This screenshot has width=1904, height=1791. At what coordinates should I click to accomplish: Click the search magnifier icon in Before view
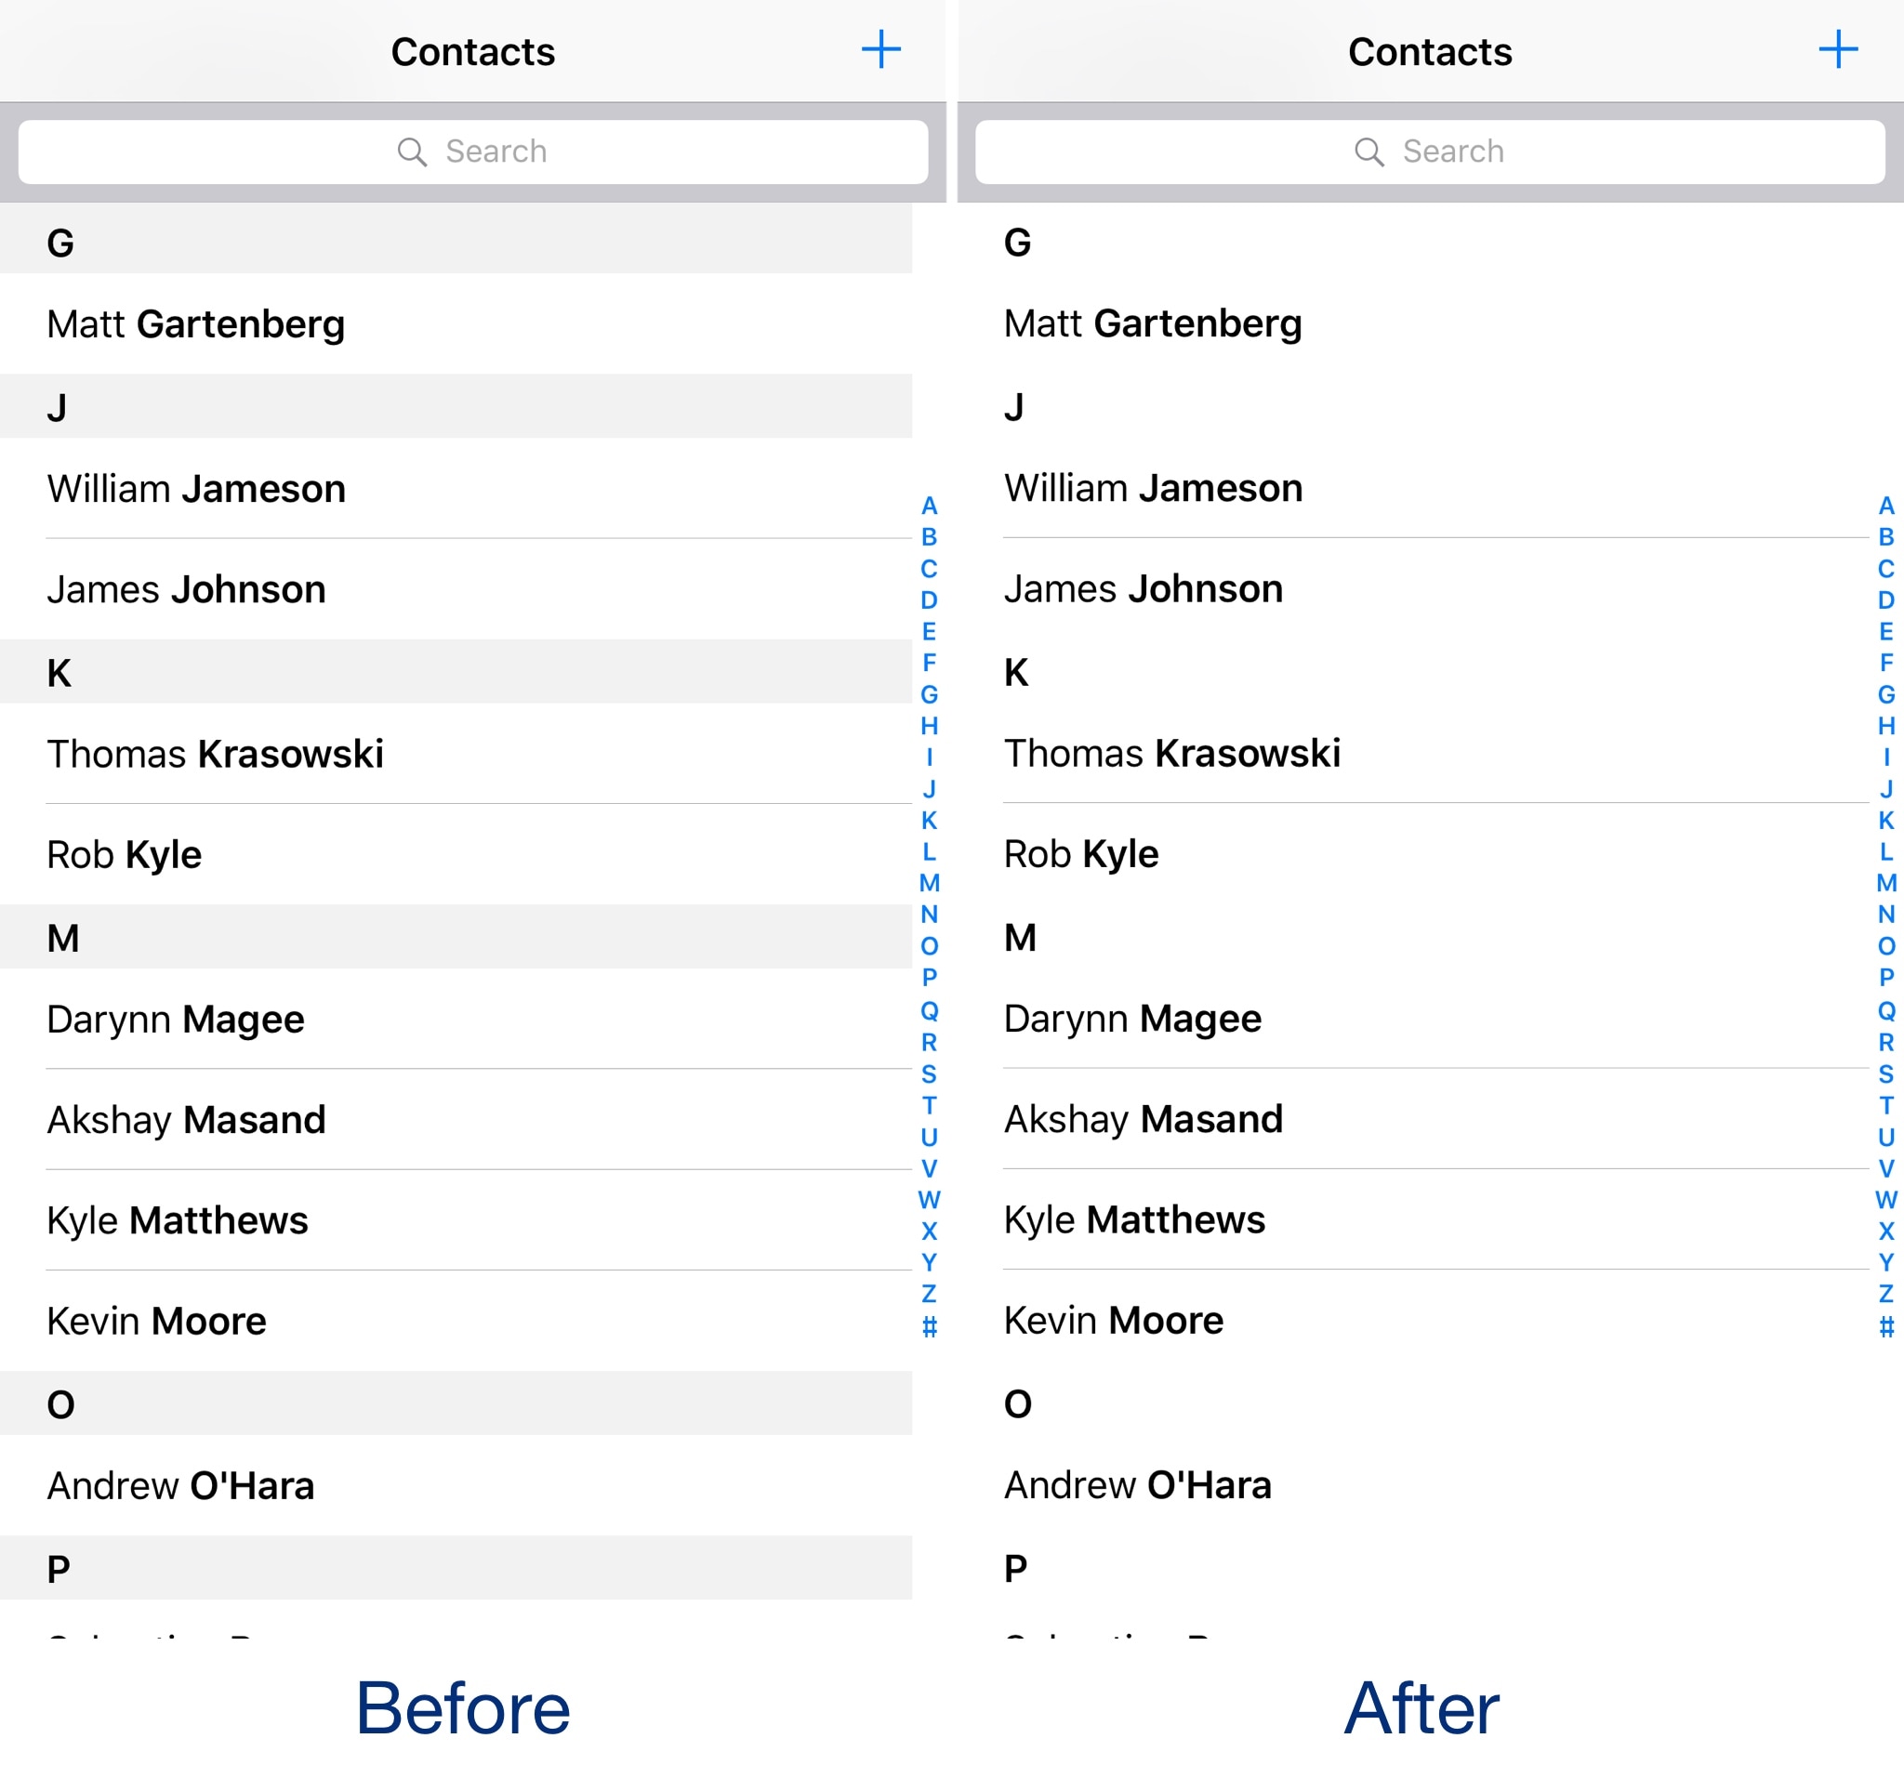click(x=412, y=151)
